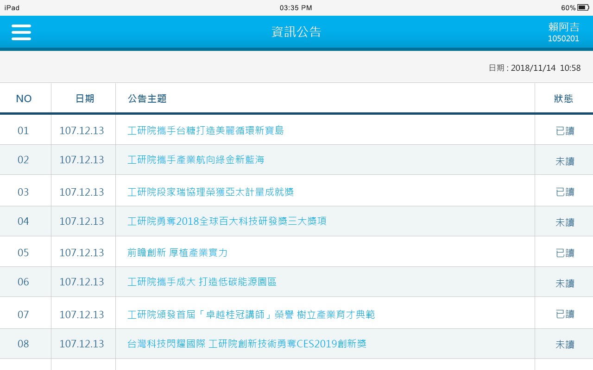Open announcement about 卓越桂冠講師 award
This screenshot has width=593, height=370.
coord(251,314)
